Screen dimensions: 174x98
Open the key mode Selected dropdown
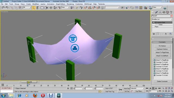pos(137,88)
